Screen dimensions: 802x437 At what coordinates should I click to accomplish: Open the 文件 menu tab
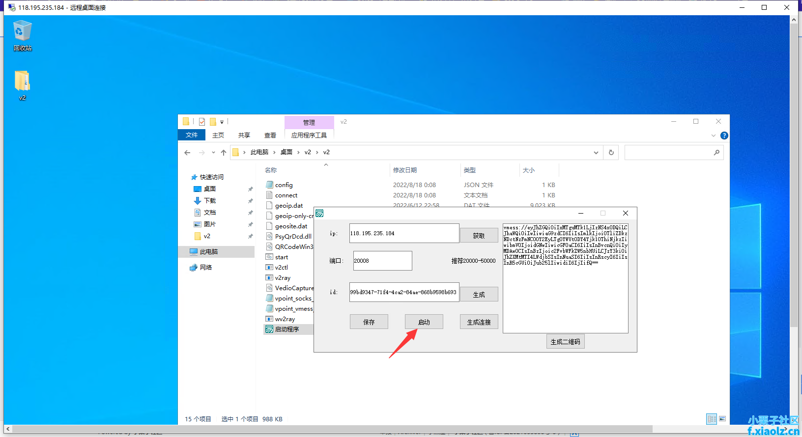191,135
